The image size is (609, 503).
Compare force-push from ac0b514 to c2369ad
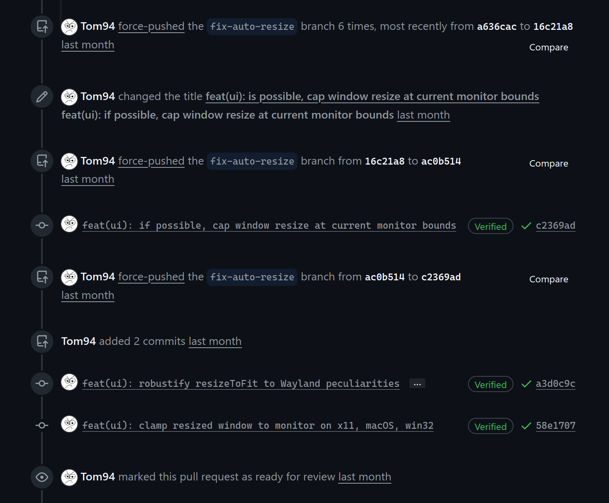548,280
